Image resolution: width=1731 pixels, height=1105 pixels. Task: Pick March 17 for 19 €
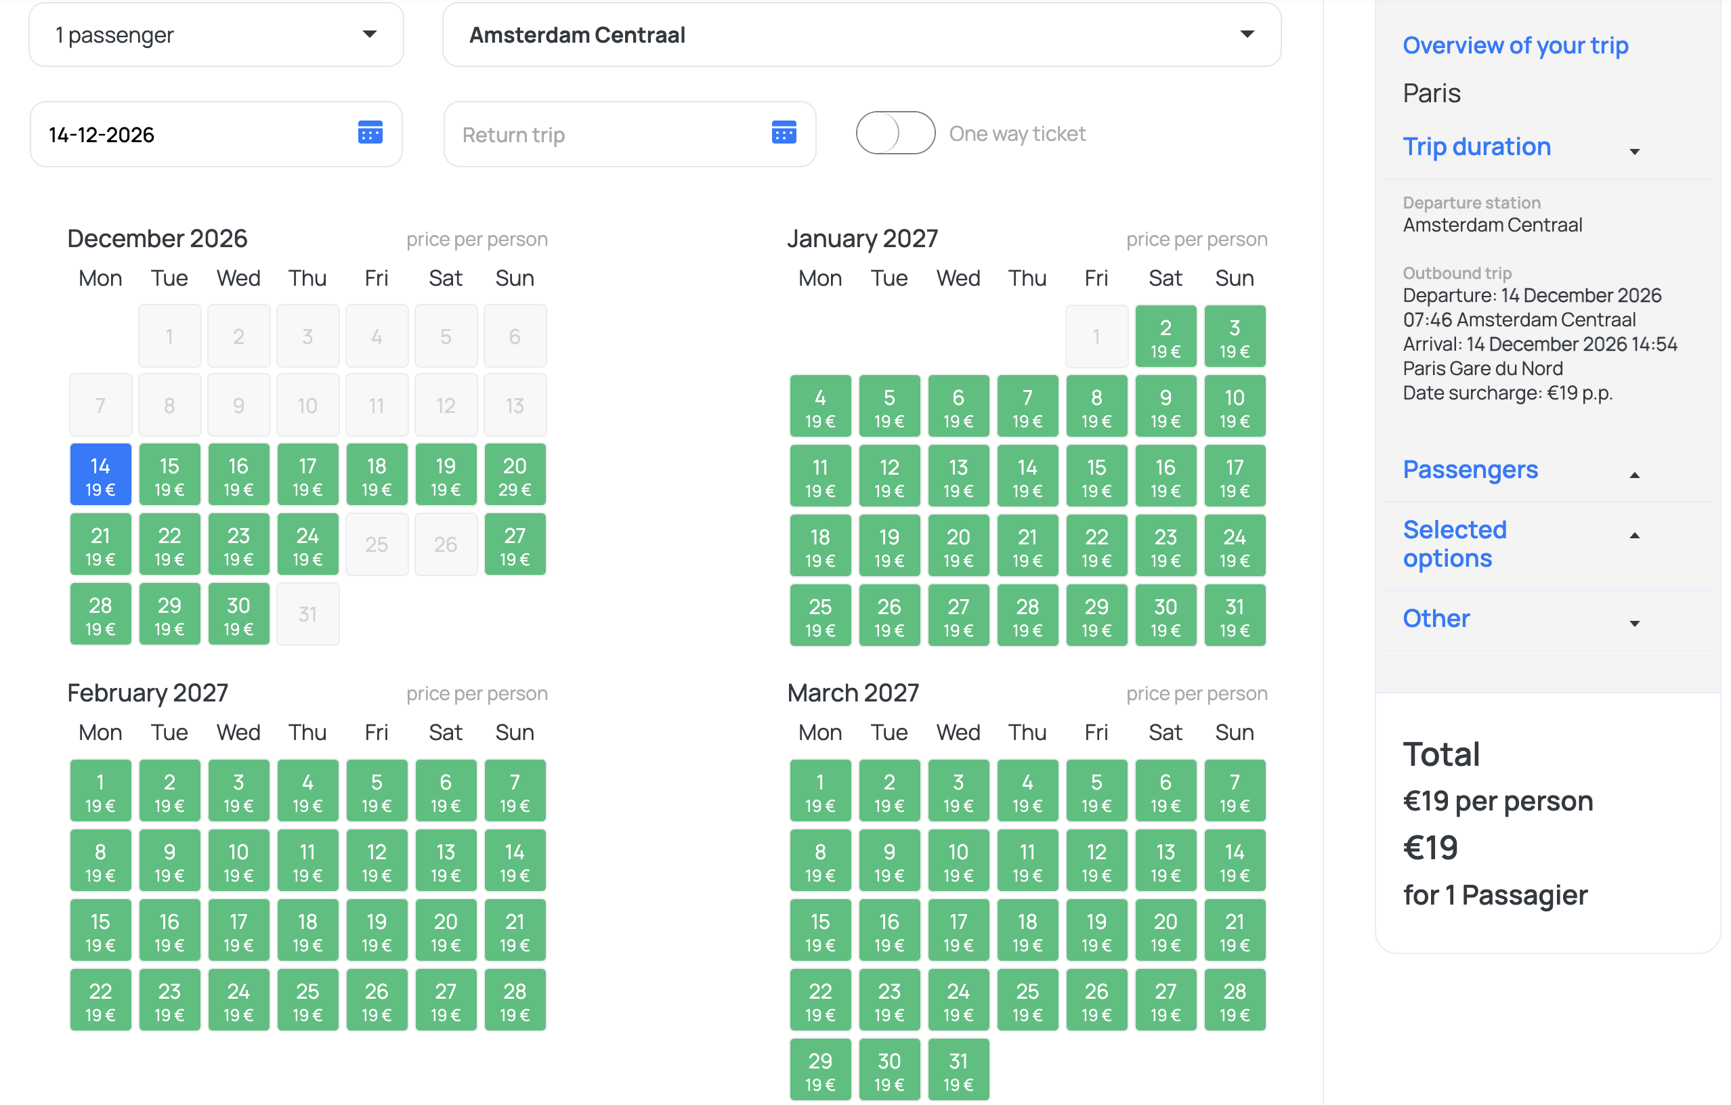click(958, 930)
